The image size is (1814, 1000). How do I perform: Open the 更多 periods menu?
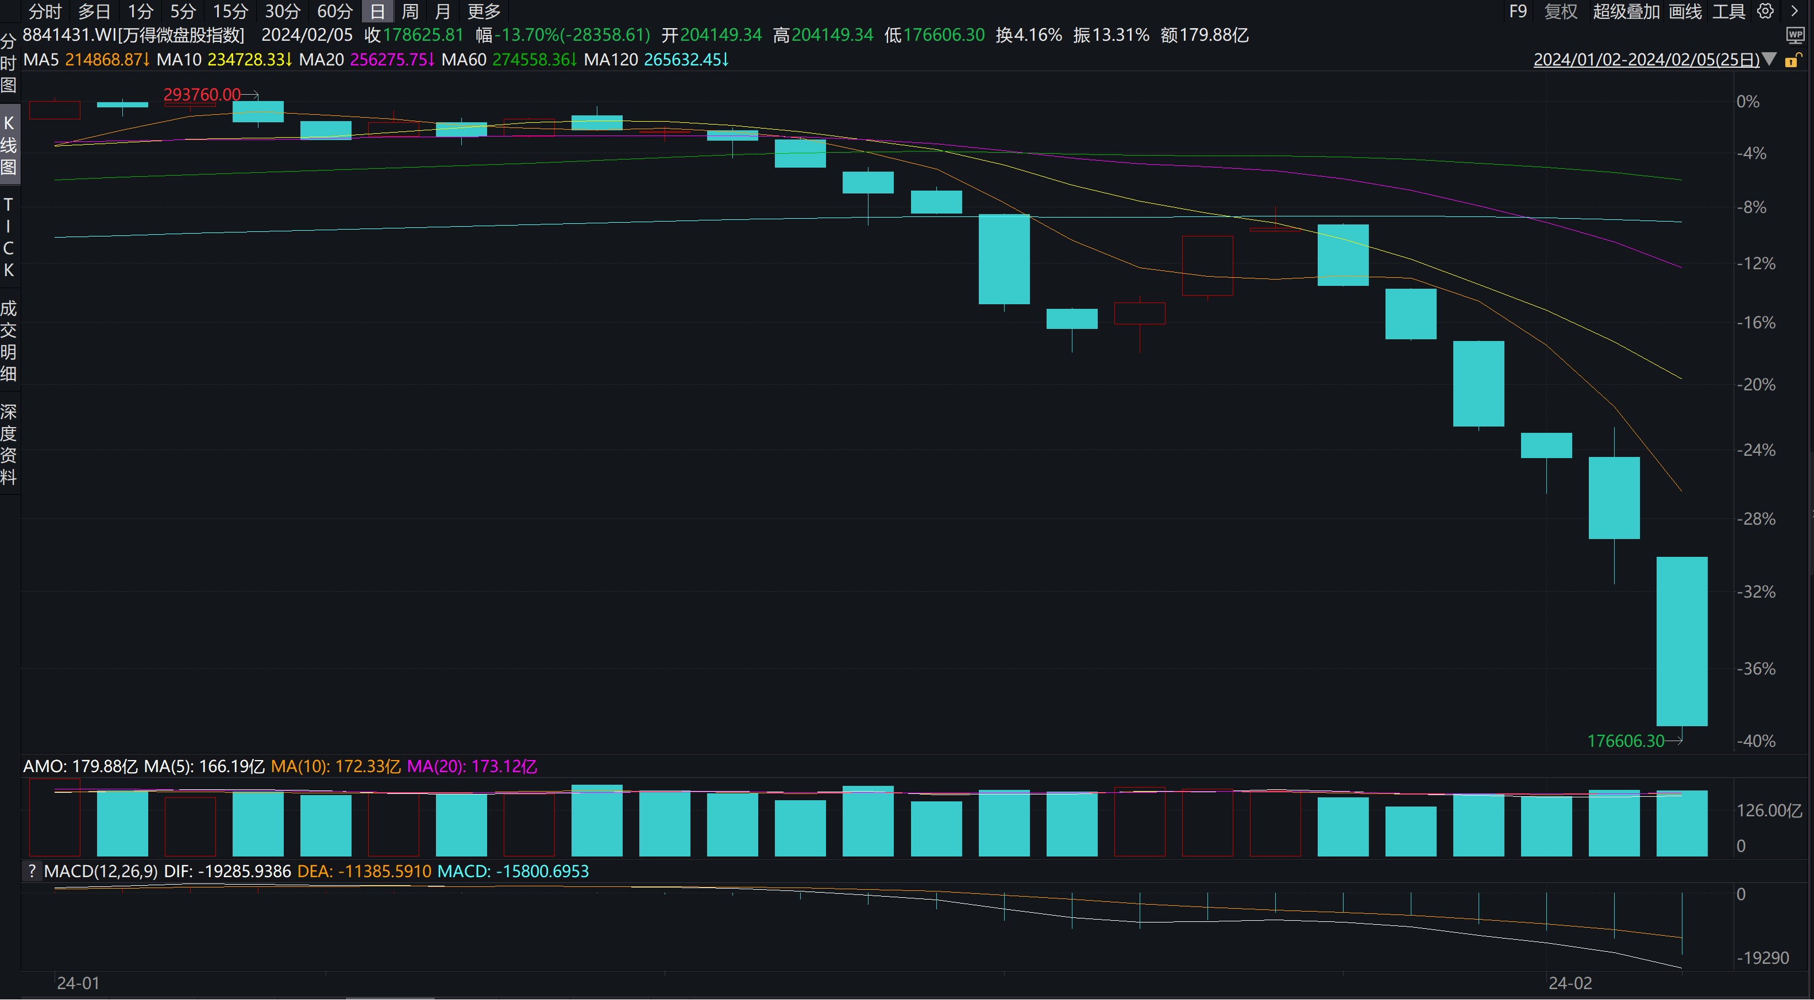[484, 11]
